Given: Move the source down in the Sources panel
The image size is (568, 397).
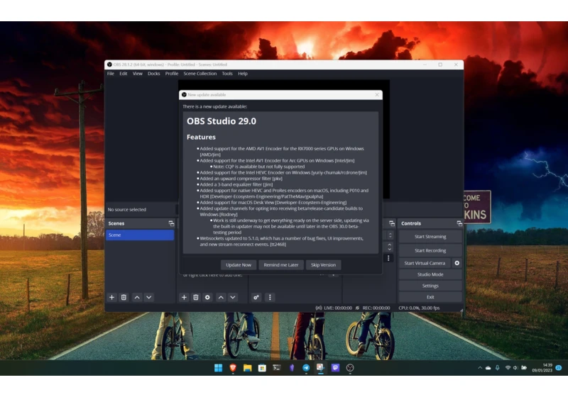Looking at the screenshot, I should click(233, 297).
